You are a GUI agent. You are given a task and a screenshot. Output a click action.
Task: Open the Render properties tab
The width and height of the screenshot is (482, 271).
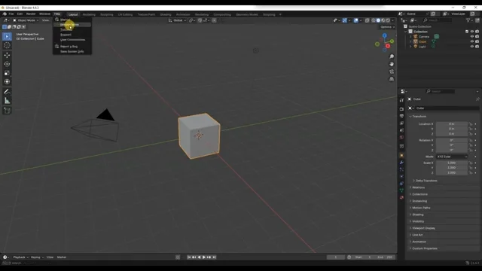pyautogui.click(x=401, y=109)
